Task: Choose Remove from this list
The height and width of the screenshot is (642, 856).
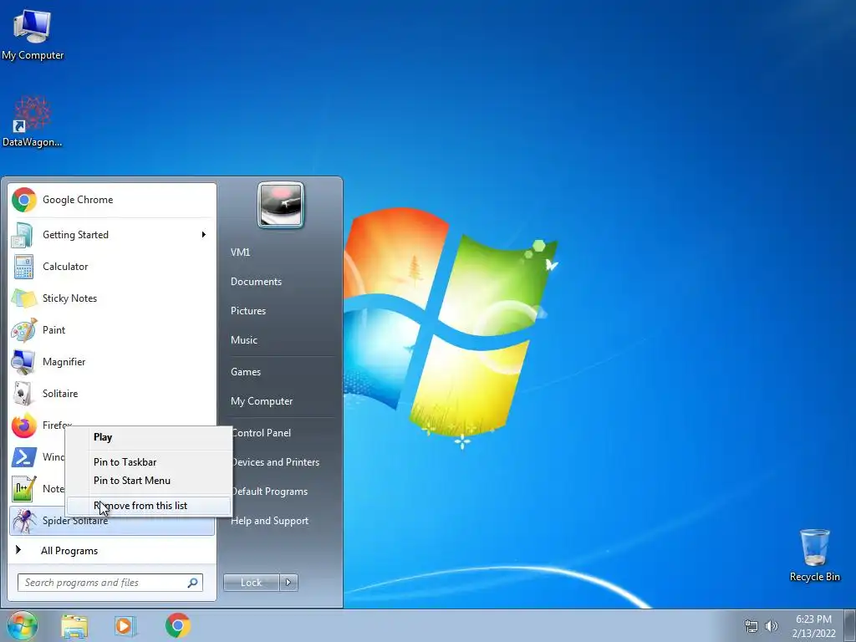Action: (149, 506)
